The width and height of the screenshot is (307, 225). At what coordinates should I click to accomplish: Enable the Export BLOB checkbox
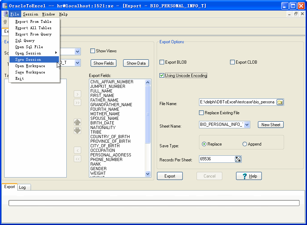pyautogui.click(x=162, y=62)
